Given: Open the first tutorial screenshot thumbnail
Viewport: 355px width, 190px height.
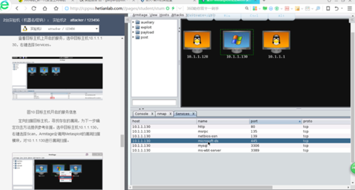Looking at the screenshot, I should pos(57,78).
